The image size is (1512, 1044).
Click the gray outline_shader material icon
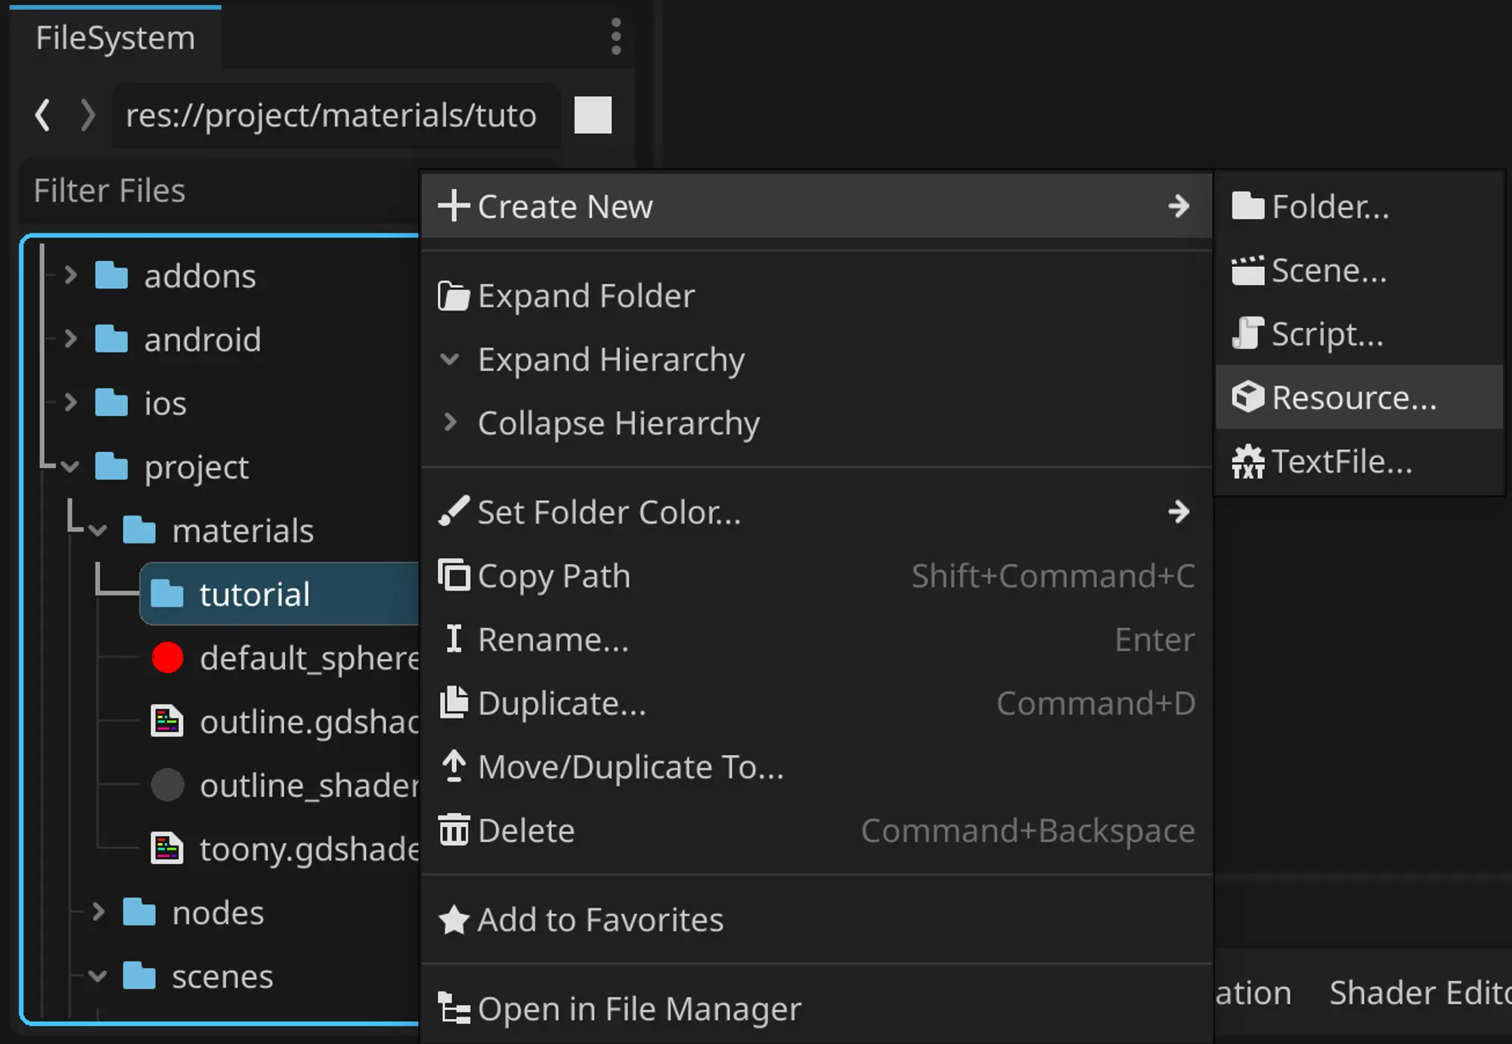click(167, 785)
